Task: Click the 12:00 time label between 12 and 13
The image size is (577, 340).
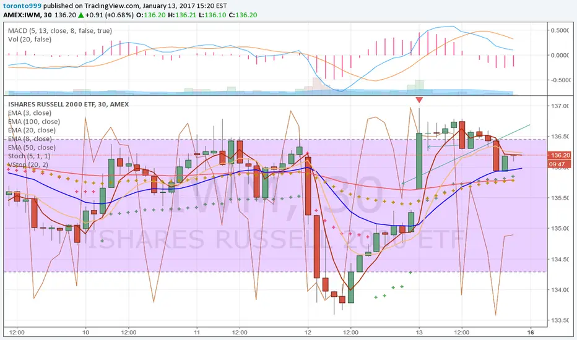Action: pos(350,333)
